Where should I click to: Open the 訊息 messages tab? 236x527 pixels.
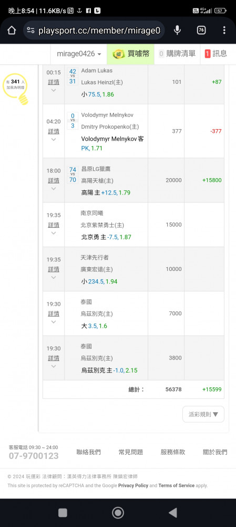(x=216, y=54)
